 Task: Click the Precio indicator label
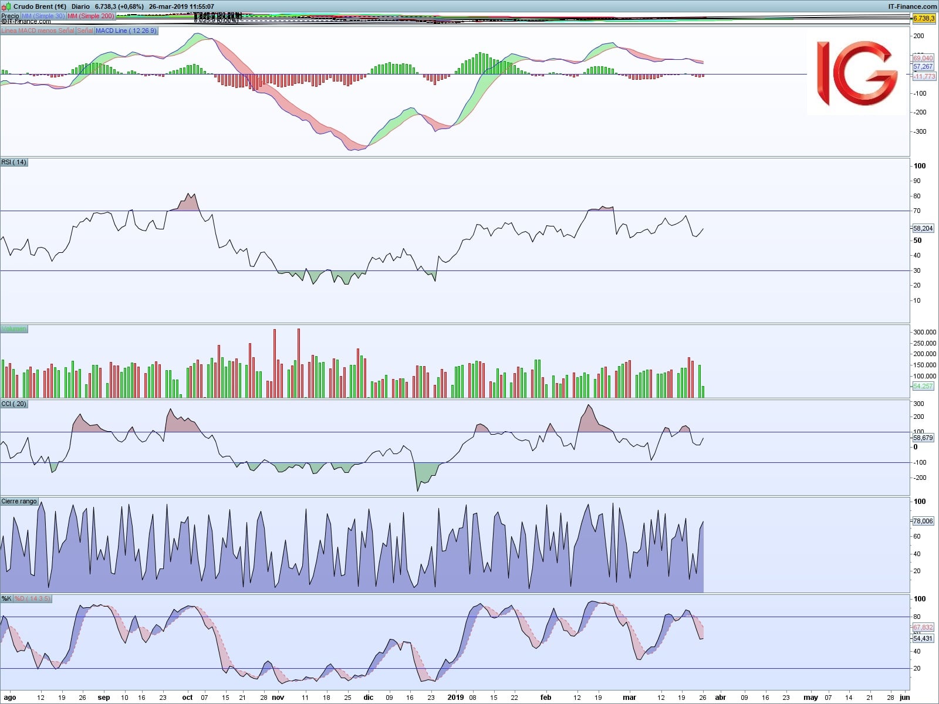point(10,16)
